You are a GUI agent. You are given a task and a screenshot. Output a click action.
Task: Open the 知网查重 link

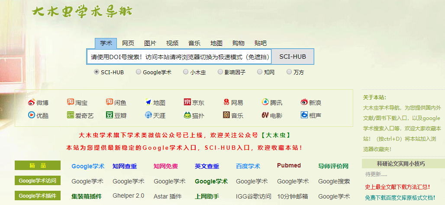click(125, 166)
